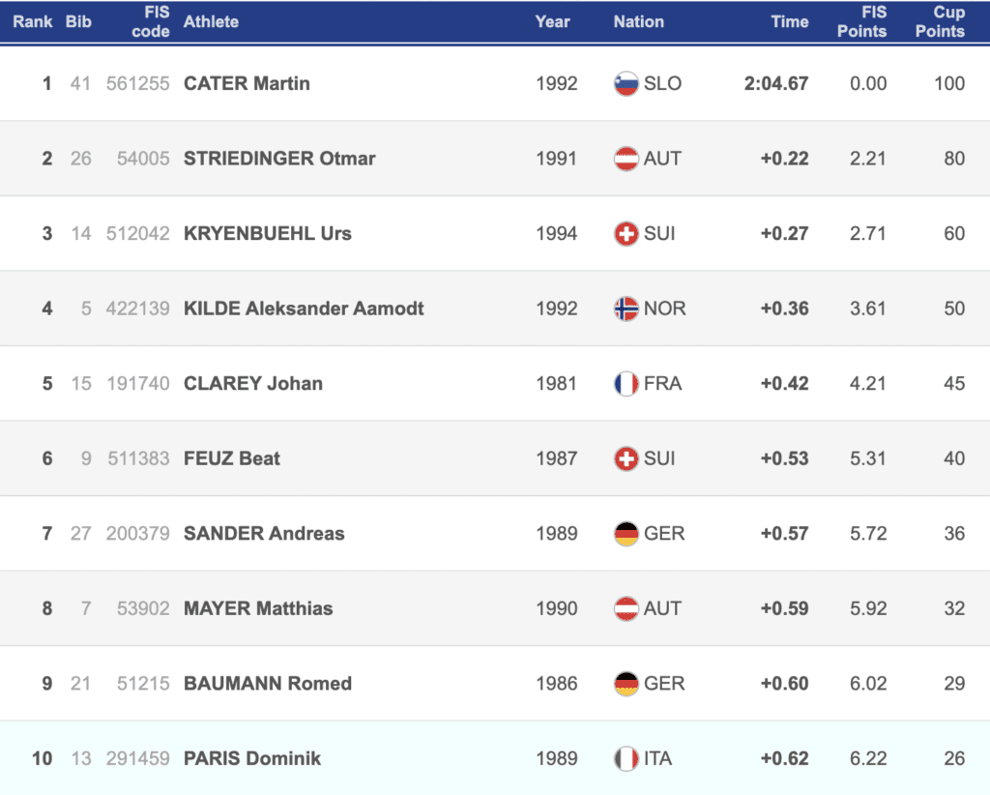Click the Athlete column header

click(x=211, y=21)
